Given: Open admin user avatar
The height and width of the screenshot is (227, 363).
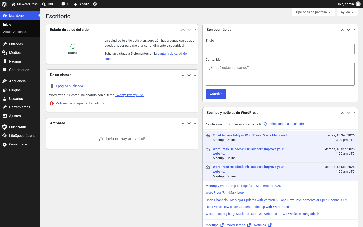Looking at the screenshot, I should point(358,4).
